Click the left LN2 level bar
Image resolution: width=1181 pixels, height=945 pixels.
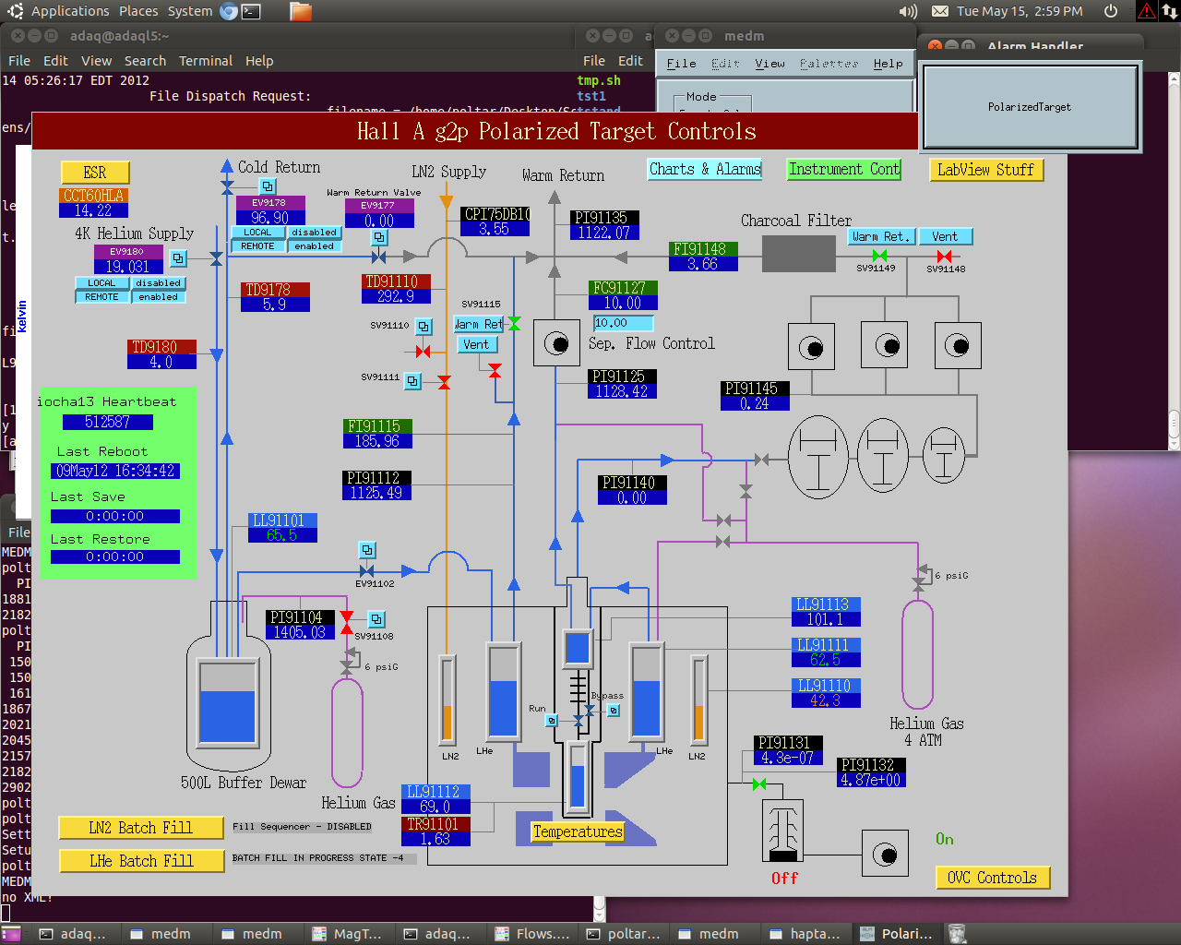[447, 699]
